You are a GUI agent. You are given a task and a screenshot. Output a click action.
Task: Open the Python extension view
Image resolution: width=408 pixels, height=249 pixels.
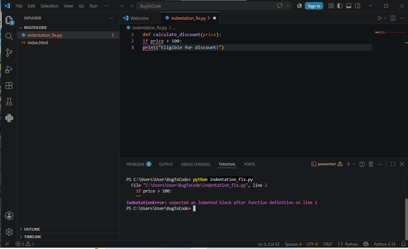(x=9, y=118)
